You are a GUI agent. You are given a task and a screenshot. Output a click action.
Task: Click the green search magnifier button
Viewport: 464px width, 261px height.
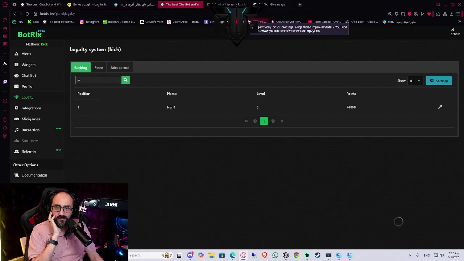click(x=125, y=80)
